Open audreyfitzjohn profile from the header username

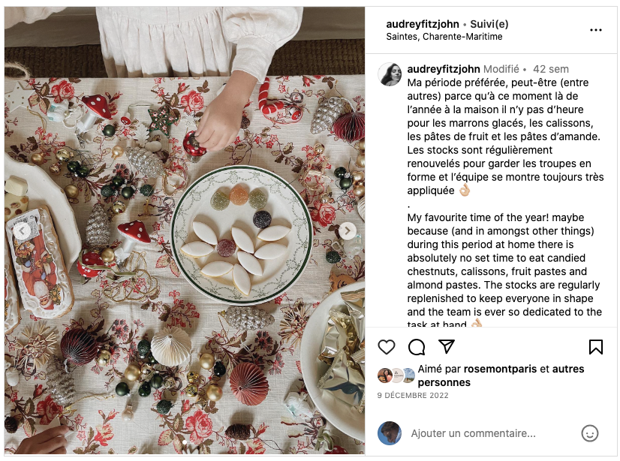tap(423, 24)
